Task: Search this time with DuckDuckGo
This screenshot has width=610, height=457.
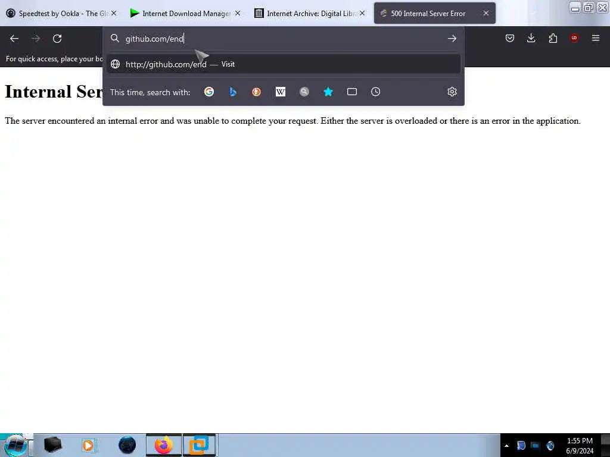Action: [256, 92]
